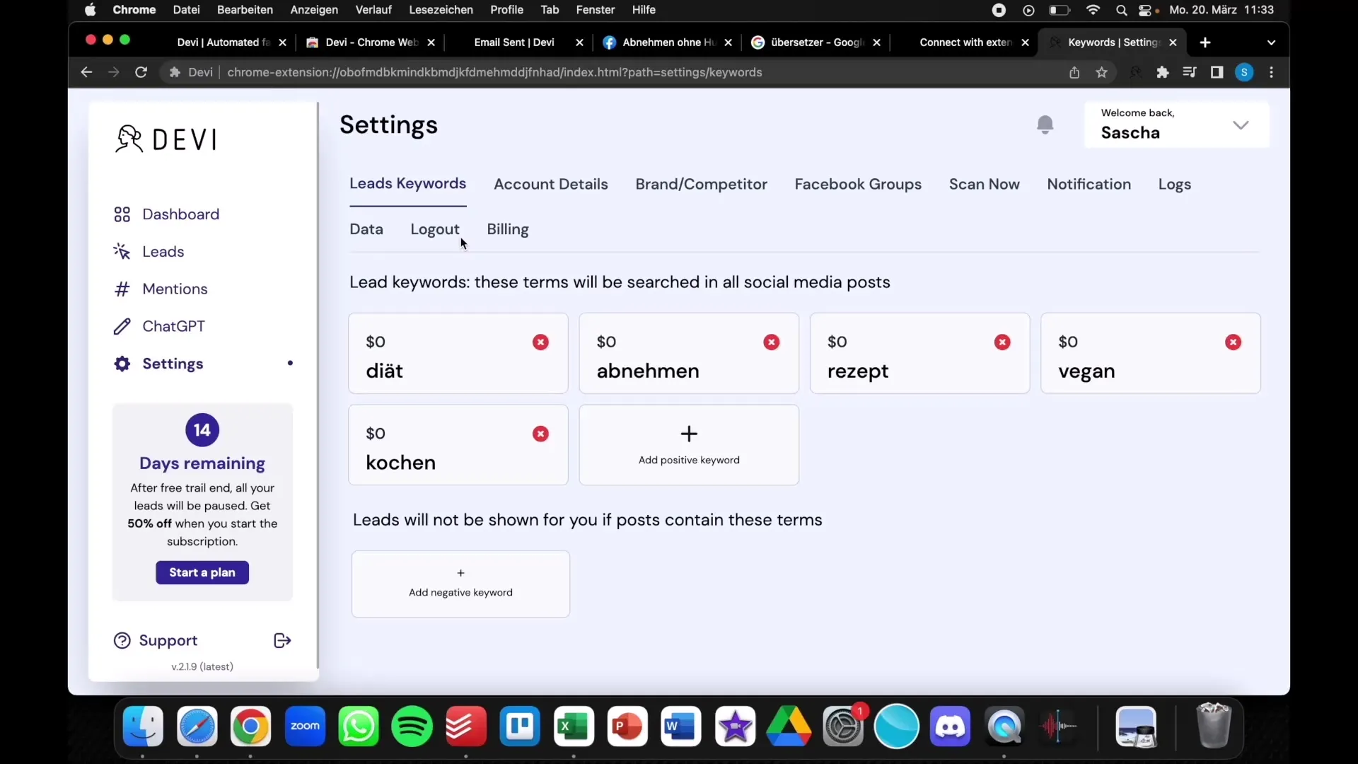The image size is (1358, 764).
Task: Click the Support icon in sidebar
Action: click(x=121, y=640)
